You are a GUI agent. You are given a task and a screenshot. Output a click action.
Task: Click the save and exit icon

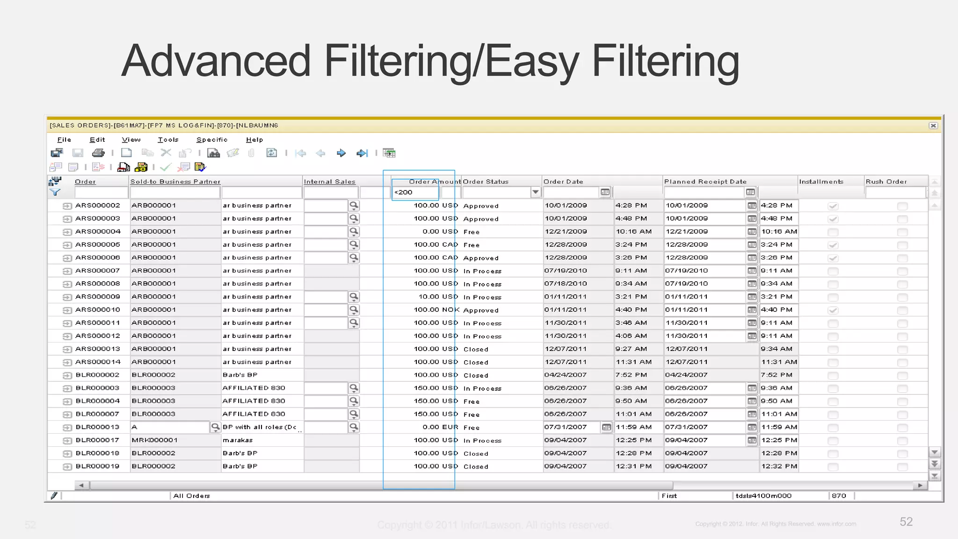click(x=57, y=153)
